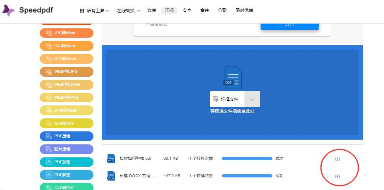Go to the 合并 menu item
Image resolution: width=384 pixels, height=190 pixels.
tap(205, 10)
